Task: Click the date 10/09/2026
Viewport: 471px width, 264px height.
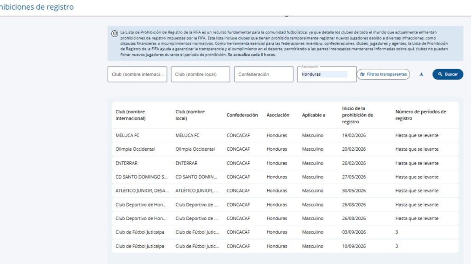Action: click(x=354, y=246)
